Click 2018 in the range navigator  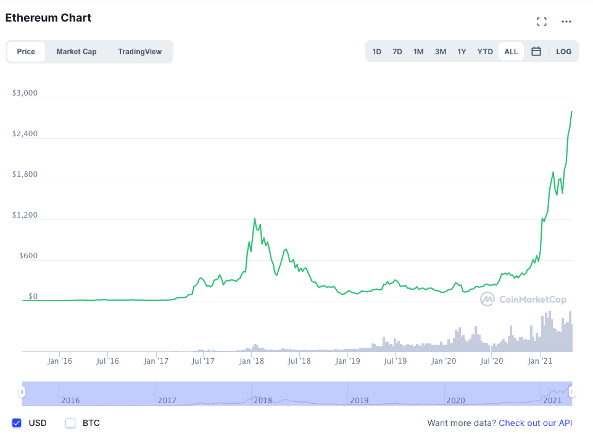[x=263, y=400]
